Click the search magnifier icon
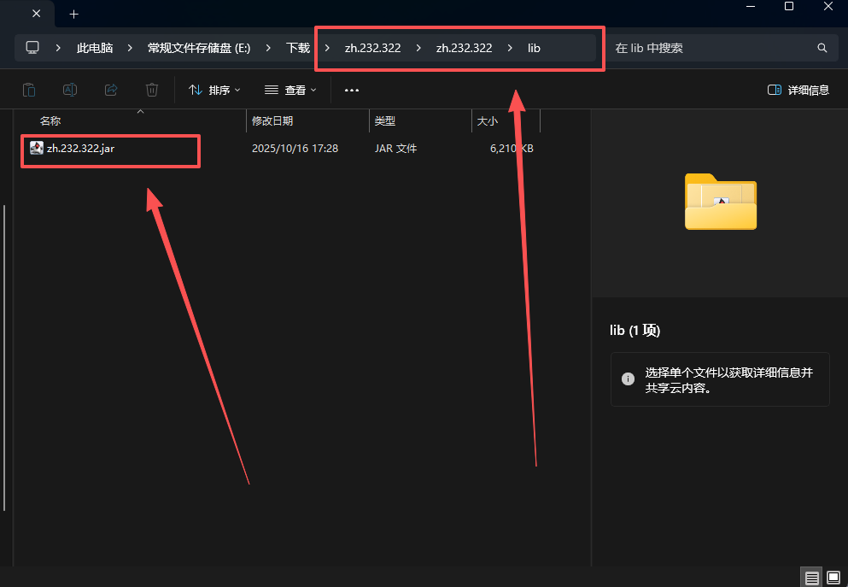The width and height of the screenshot is (848, 587). point(822,49)
